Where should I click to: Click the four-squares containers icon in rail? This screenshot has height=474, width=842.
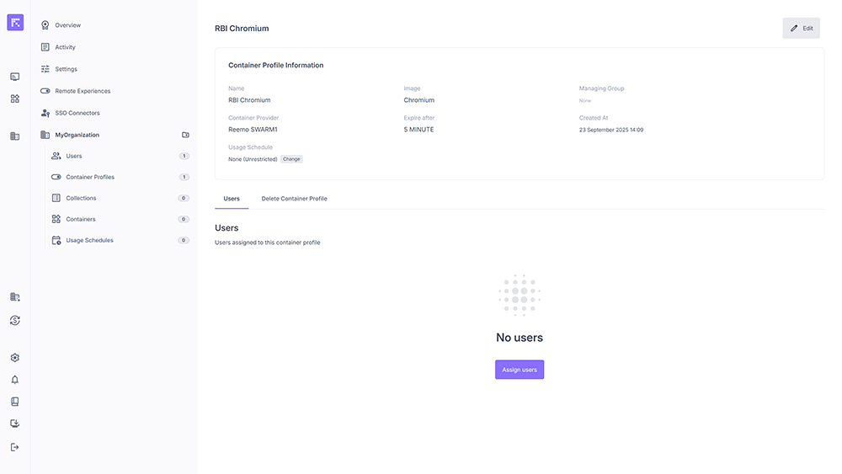coord(14,99)
